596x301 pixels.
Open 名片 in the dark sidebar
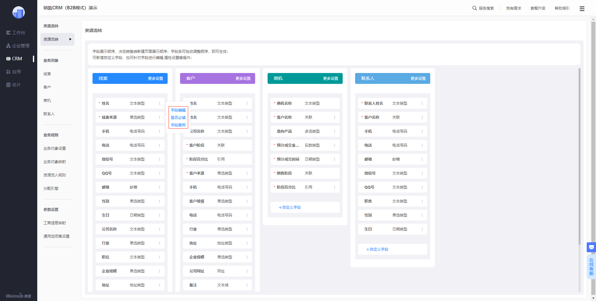click(x=13, y=85)
